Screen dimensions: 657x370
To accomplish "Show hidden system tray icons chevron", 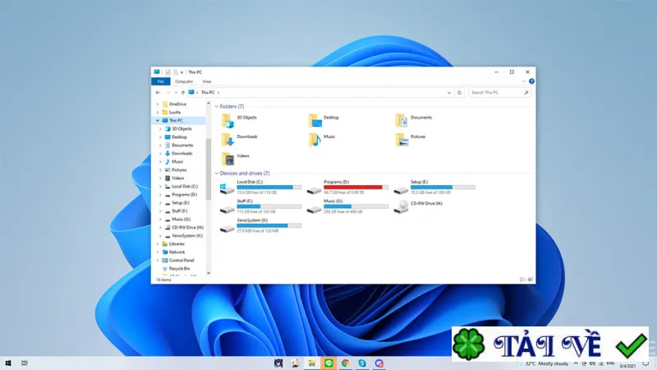I will pyautogui.click(x=576, y=363).
